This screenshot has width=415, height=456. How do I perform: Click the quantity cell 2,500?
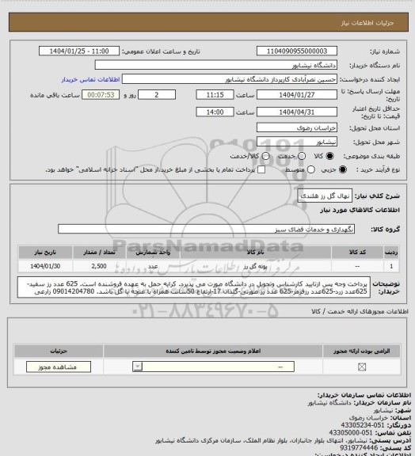tap(99, 266)
